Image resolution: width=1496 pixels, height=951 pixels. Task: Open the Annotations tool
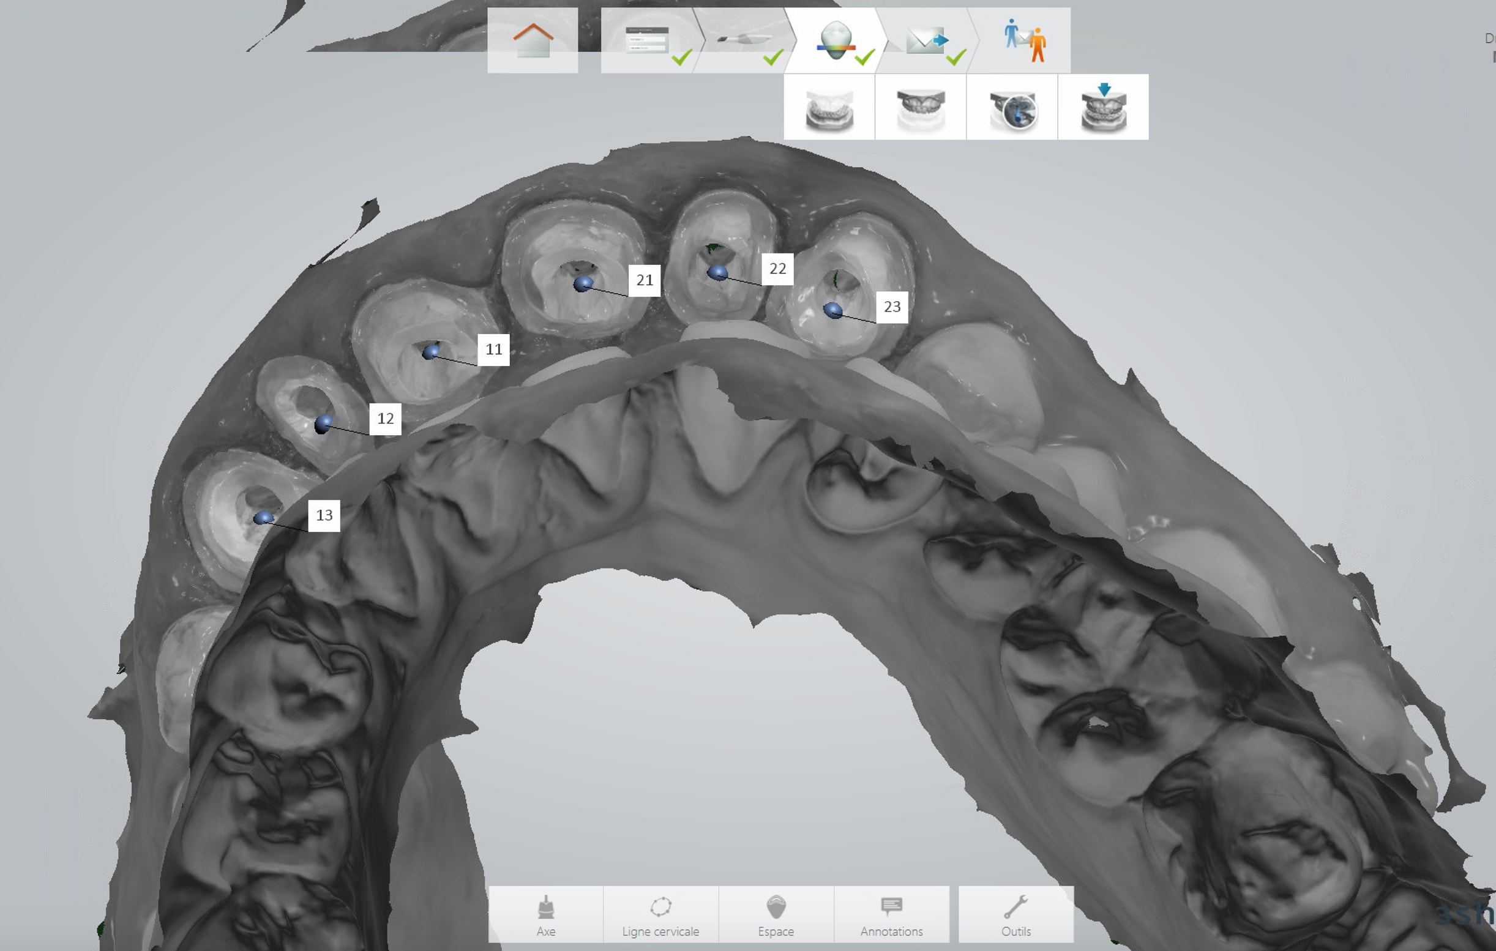coord(891,914)
